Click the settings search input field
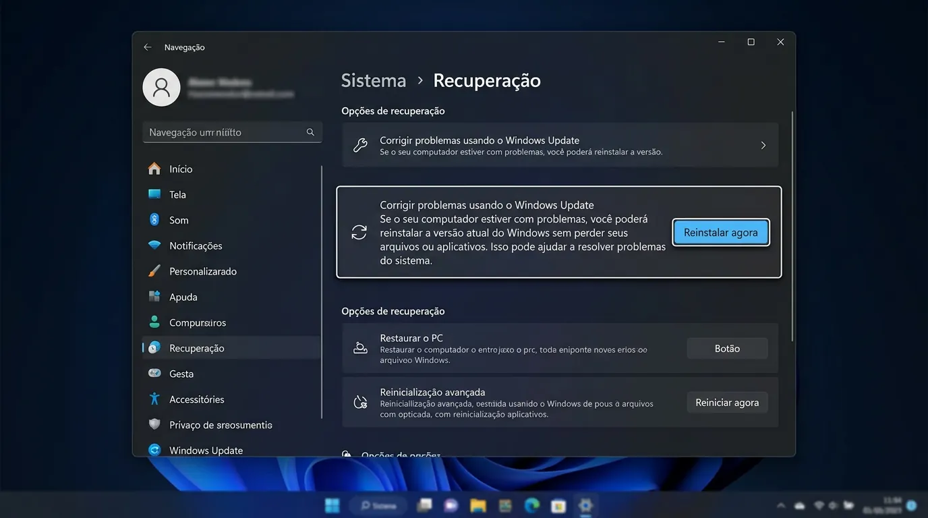This screenshot has width=928, height=518. (x=232, y=132)
